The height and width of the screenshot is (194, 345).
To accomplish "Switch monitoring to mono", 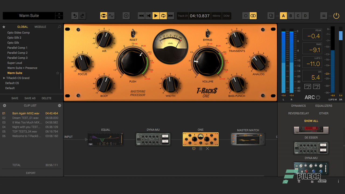I will pyautogui.click(x=246, y=16).
